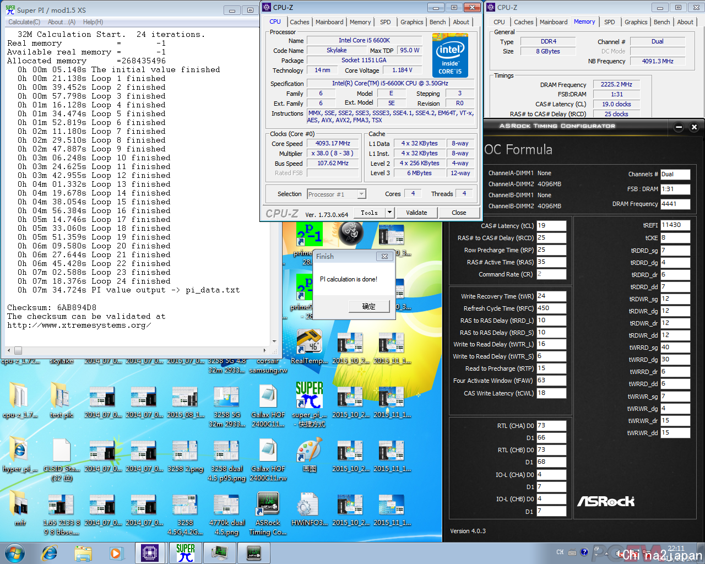This screenshot has width=705, height=564.
Task: Click the Four Activate Window (tFAW) field
Action: click(x=551, y=381)
